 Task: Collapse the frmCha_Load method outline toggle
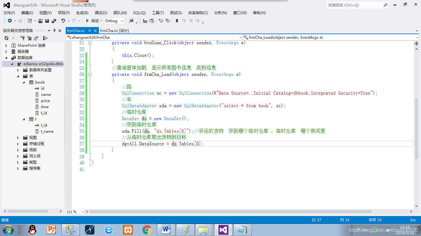pos(90,74)
